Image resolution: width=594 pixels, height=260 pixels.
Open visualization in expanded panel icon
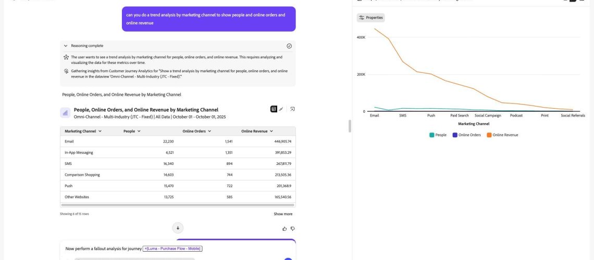[x=292, y=109]
